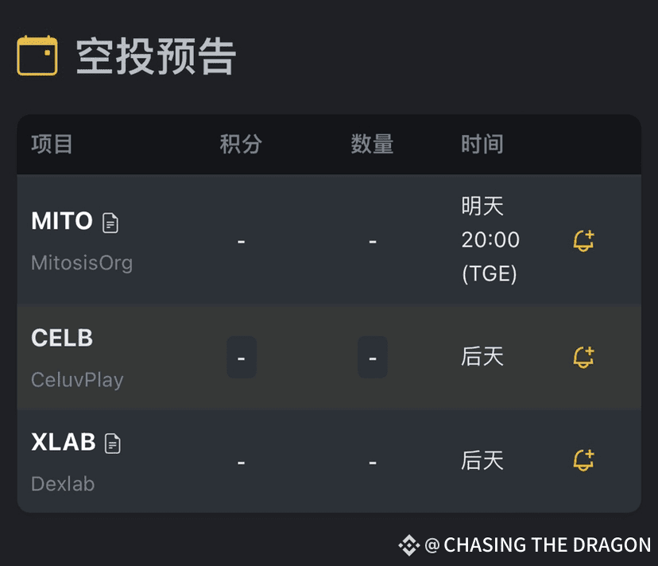Click the 时间 column header
This screenshot has height=566, width=658.
click(482, 144)
